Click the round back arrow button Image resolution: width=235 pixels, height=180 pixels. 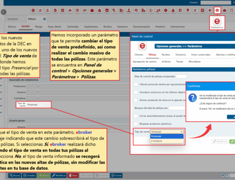tap(4, 12)
